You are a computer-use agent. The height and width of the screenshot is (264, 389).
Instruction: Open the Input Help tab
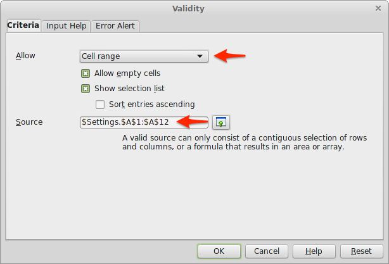(x=67, y=26)
